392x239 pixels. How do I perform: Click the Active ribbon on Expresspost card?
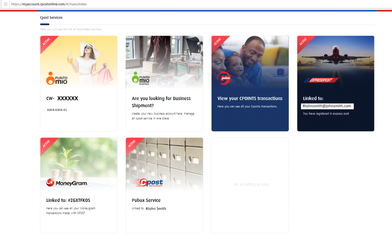[x=304, y=43]
